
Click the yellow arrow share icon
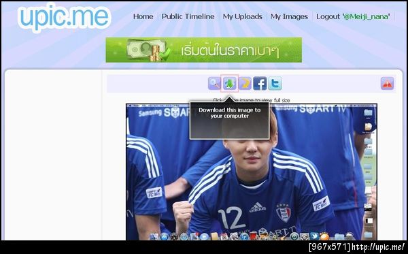pos(245,84)
